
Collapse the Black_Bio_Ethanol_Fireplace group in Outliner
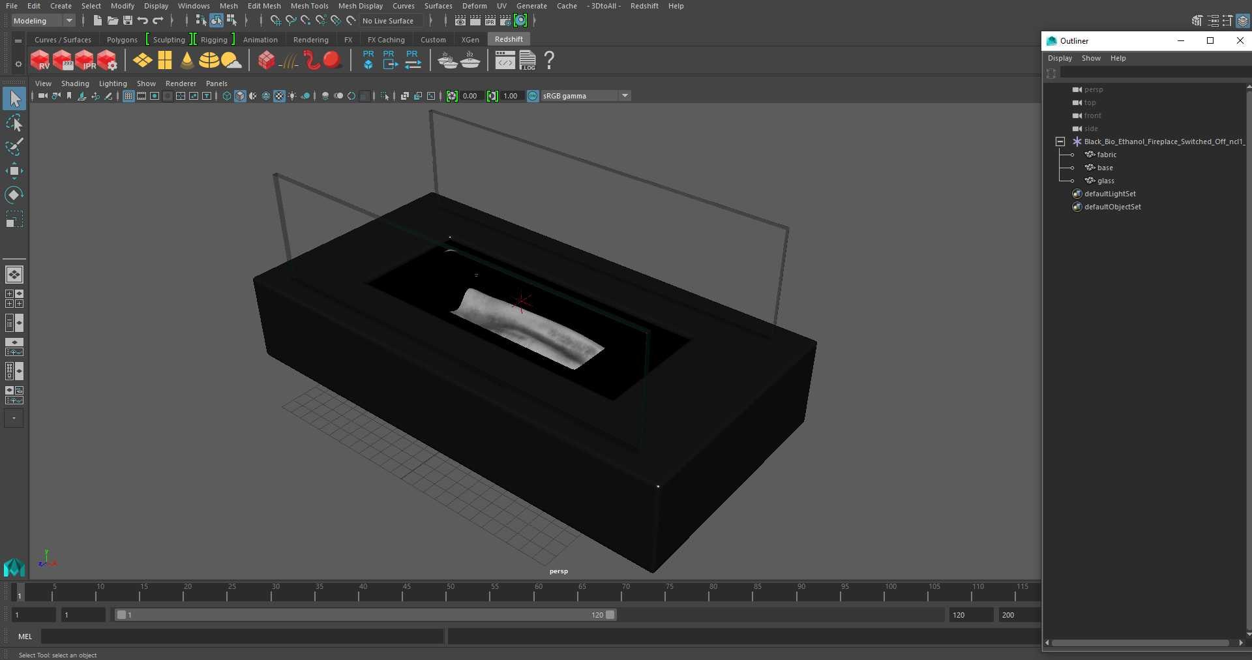1060,142
